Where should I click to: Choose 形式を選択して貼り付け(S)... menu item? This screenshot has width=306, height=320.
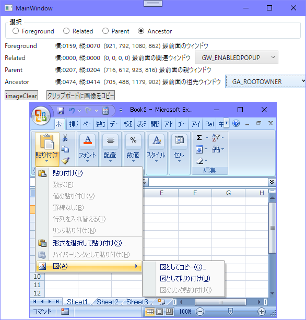89,243
